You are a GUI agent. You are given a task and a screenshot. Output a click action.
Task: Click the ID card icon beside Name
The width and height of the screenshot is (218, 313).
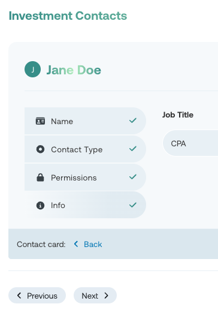coord(40,121)
